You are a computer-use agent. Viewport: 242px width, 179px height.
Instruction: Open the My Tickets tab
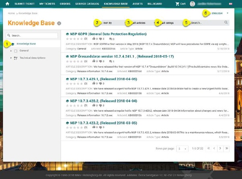click(x=47, y=4)
